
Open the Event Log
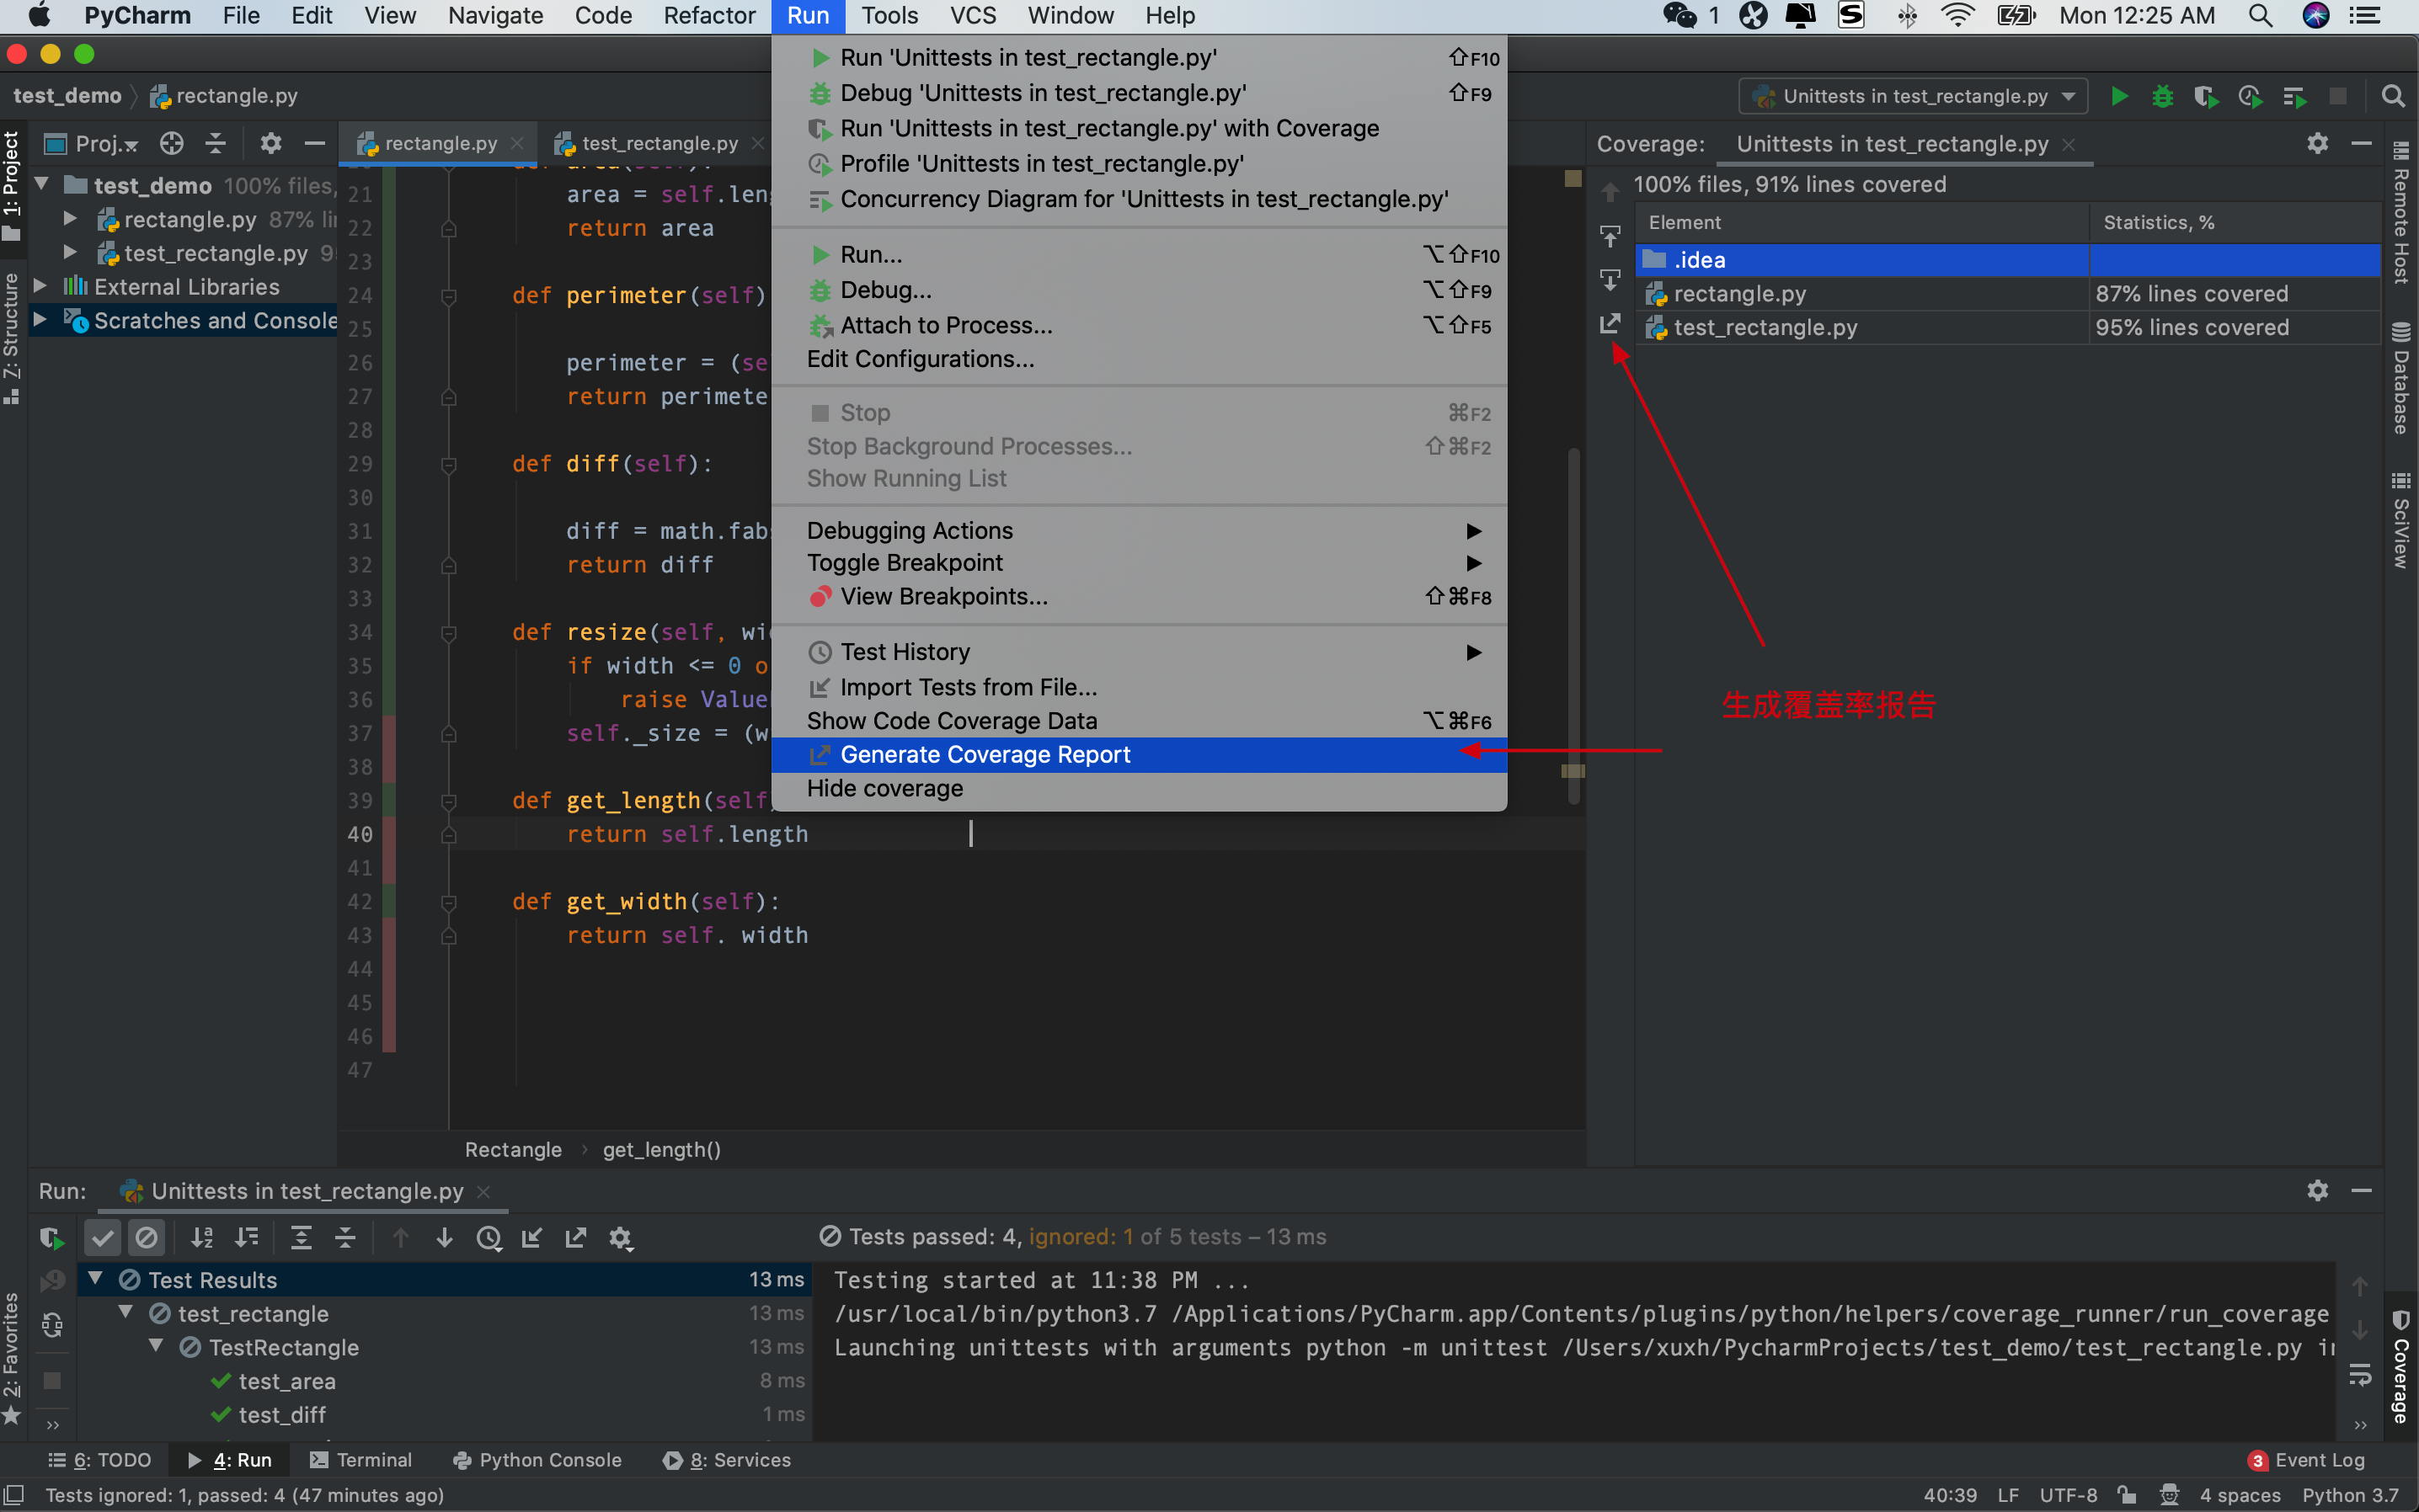click(2306, 1460)
